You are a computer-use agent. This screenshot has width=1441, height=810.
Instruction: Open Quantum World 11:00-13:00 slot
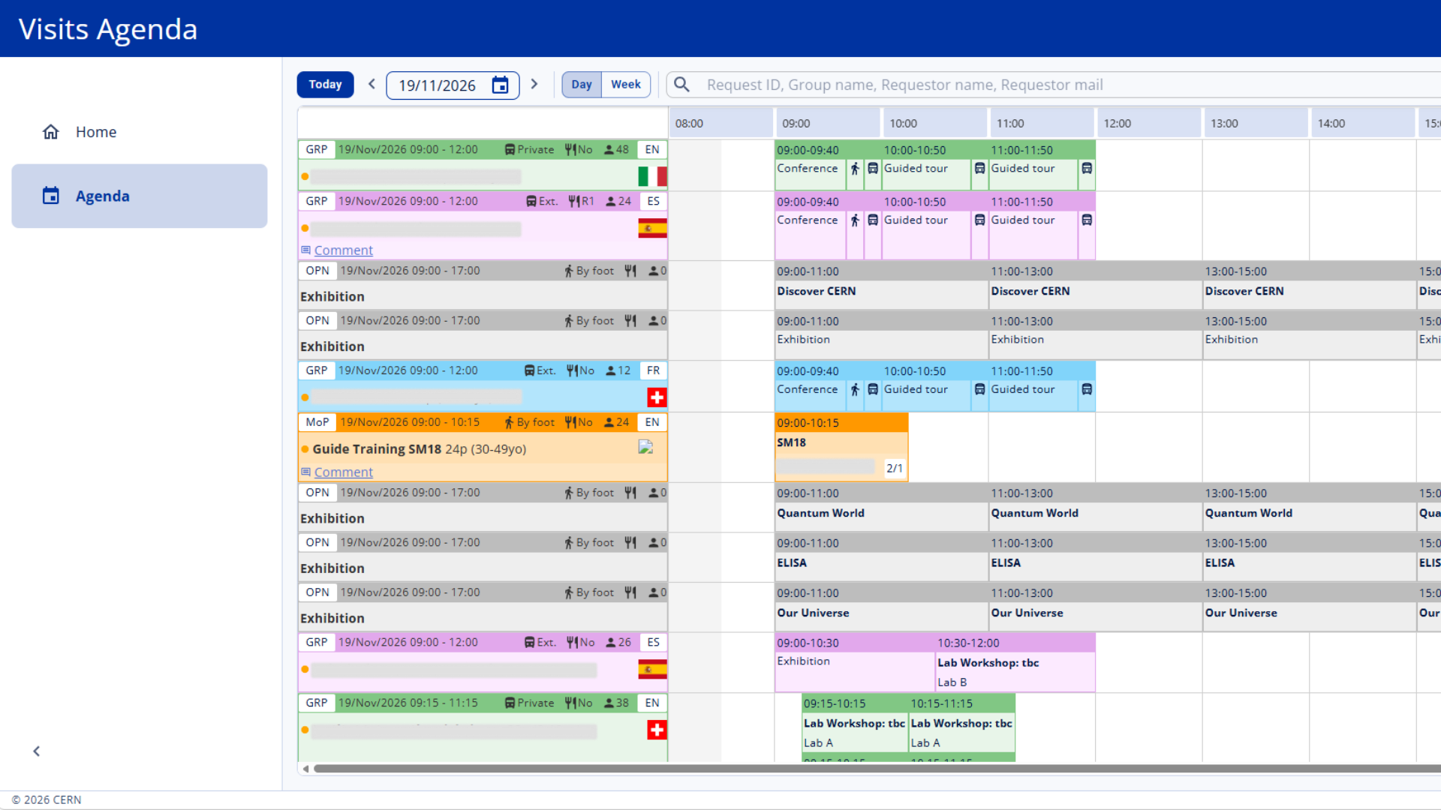coord(1096,507)
